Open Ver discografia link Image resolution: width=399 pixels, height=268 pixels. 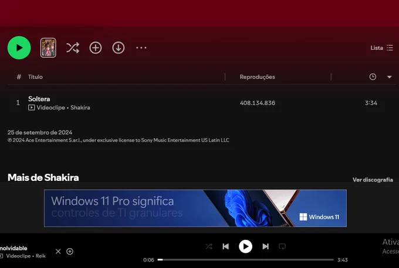point(373,180)
